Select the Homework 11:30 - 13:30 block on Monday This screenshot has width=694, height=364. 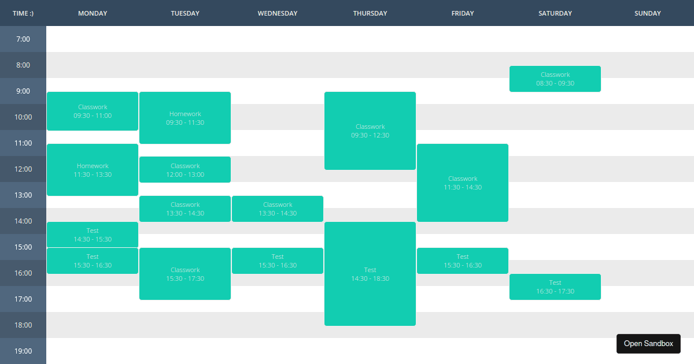click(x=92, y=169)
